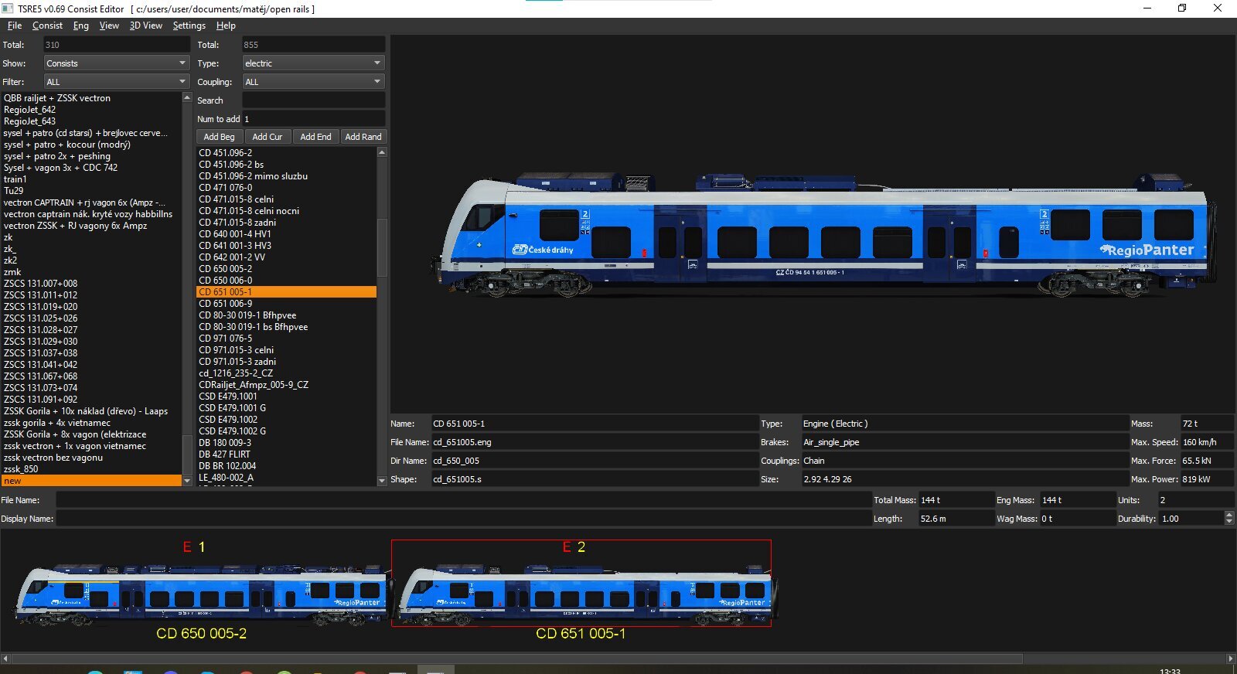Select engine 'CD 471 076-0'
This screenshot has width=1237, height=674.
coord(287,188)
